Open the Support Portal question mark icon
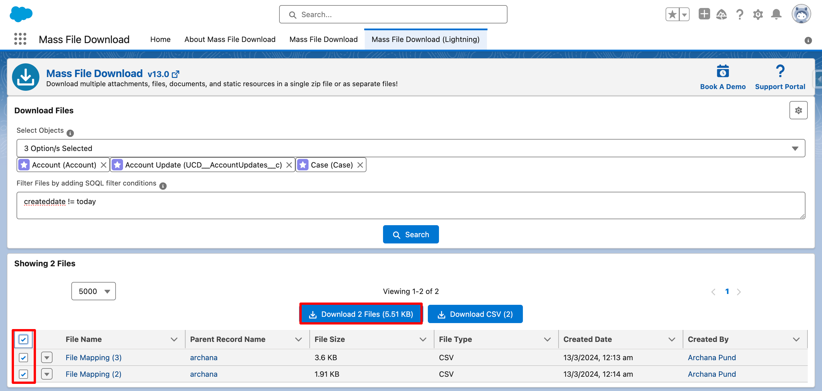822x391 pixels. click(x=779, y=72)
